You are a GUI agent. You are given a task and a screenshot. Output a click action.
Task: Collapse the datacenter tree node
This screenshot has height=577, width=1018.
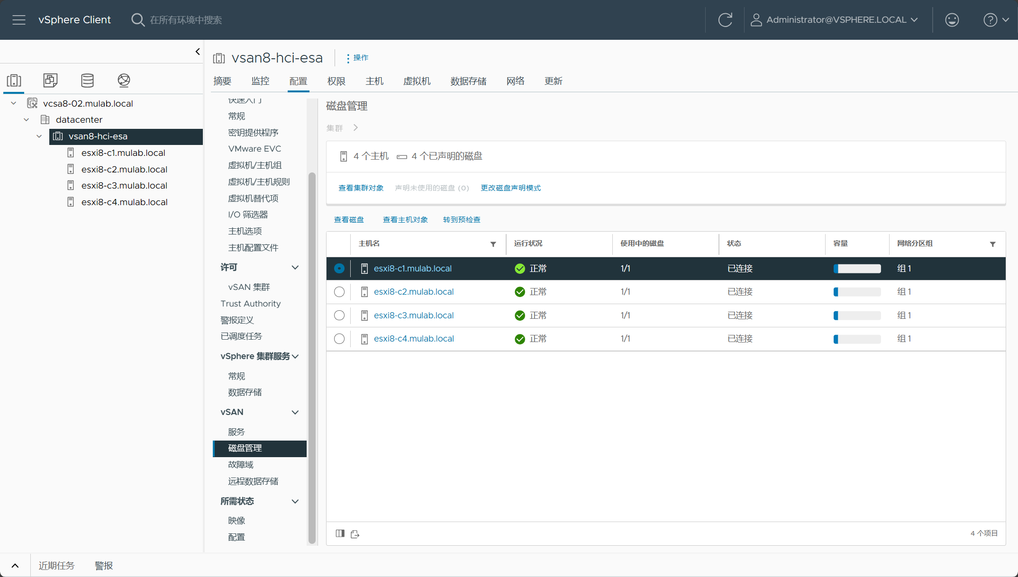pyautogui.click(x=27, y=119)
